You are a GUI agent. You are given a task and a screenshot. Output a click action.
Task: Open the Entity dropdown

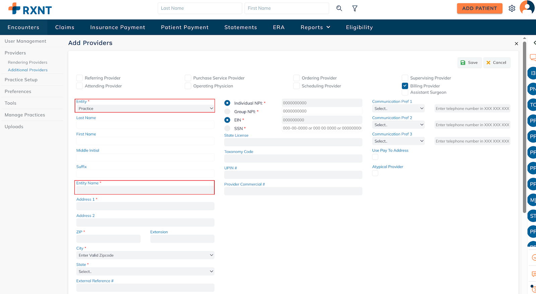tap(145, 109)
